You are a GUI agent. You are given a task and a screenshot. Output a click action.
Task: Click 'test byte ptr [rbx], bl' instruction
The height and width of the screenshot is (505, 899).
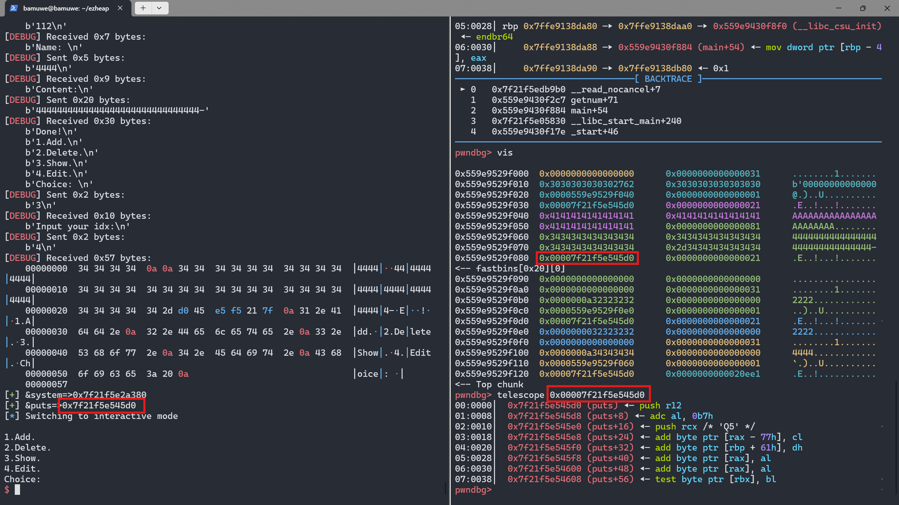tap(716, 479)
